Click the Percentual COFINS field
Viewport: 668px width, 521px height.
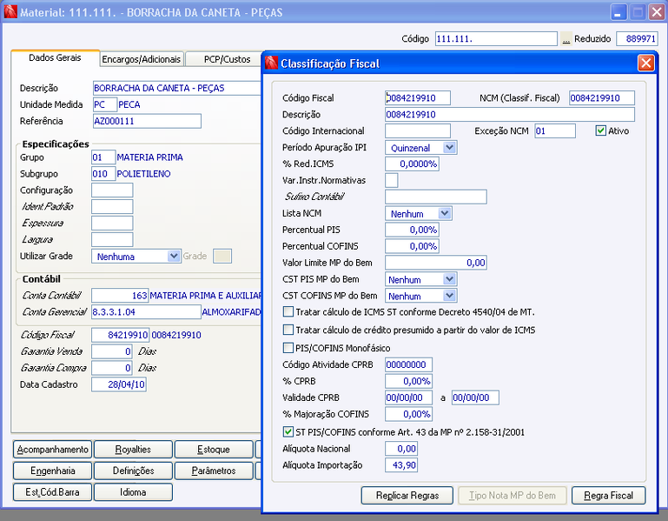(412, 246)
